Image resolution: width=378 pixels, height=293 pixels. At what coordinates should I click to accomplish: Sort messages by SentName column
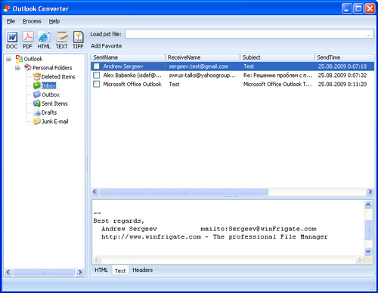tap(128, 57)
